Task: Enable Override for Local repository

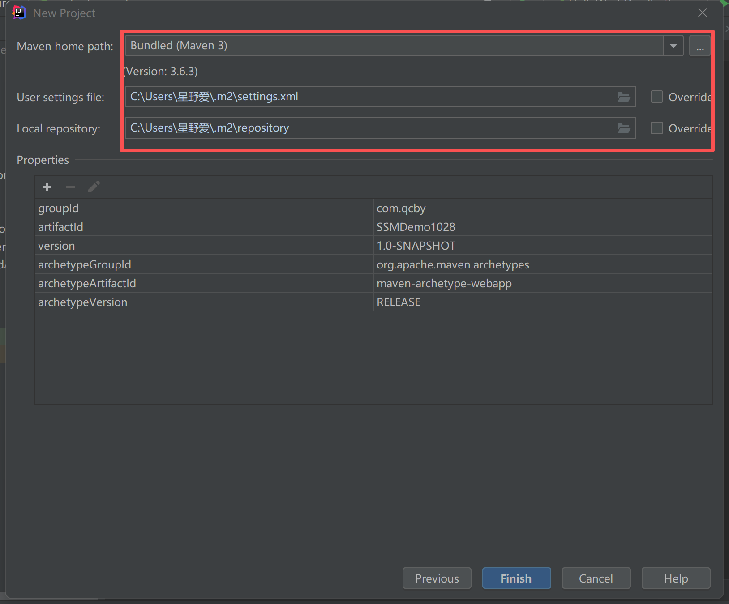Action: coord(657,128)
